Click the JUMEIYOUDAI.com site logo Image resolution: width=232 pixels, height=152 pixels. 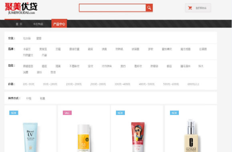pos(21,8)
